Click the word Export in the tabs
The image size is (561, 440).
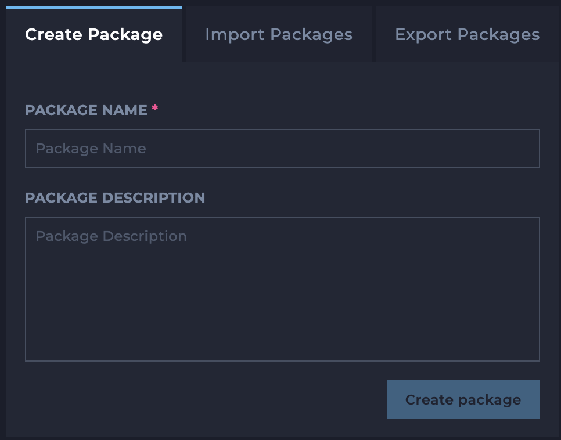click(423, 34)
